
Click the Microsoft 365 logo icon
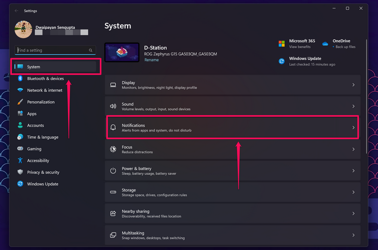point(281,43)
